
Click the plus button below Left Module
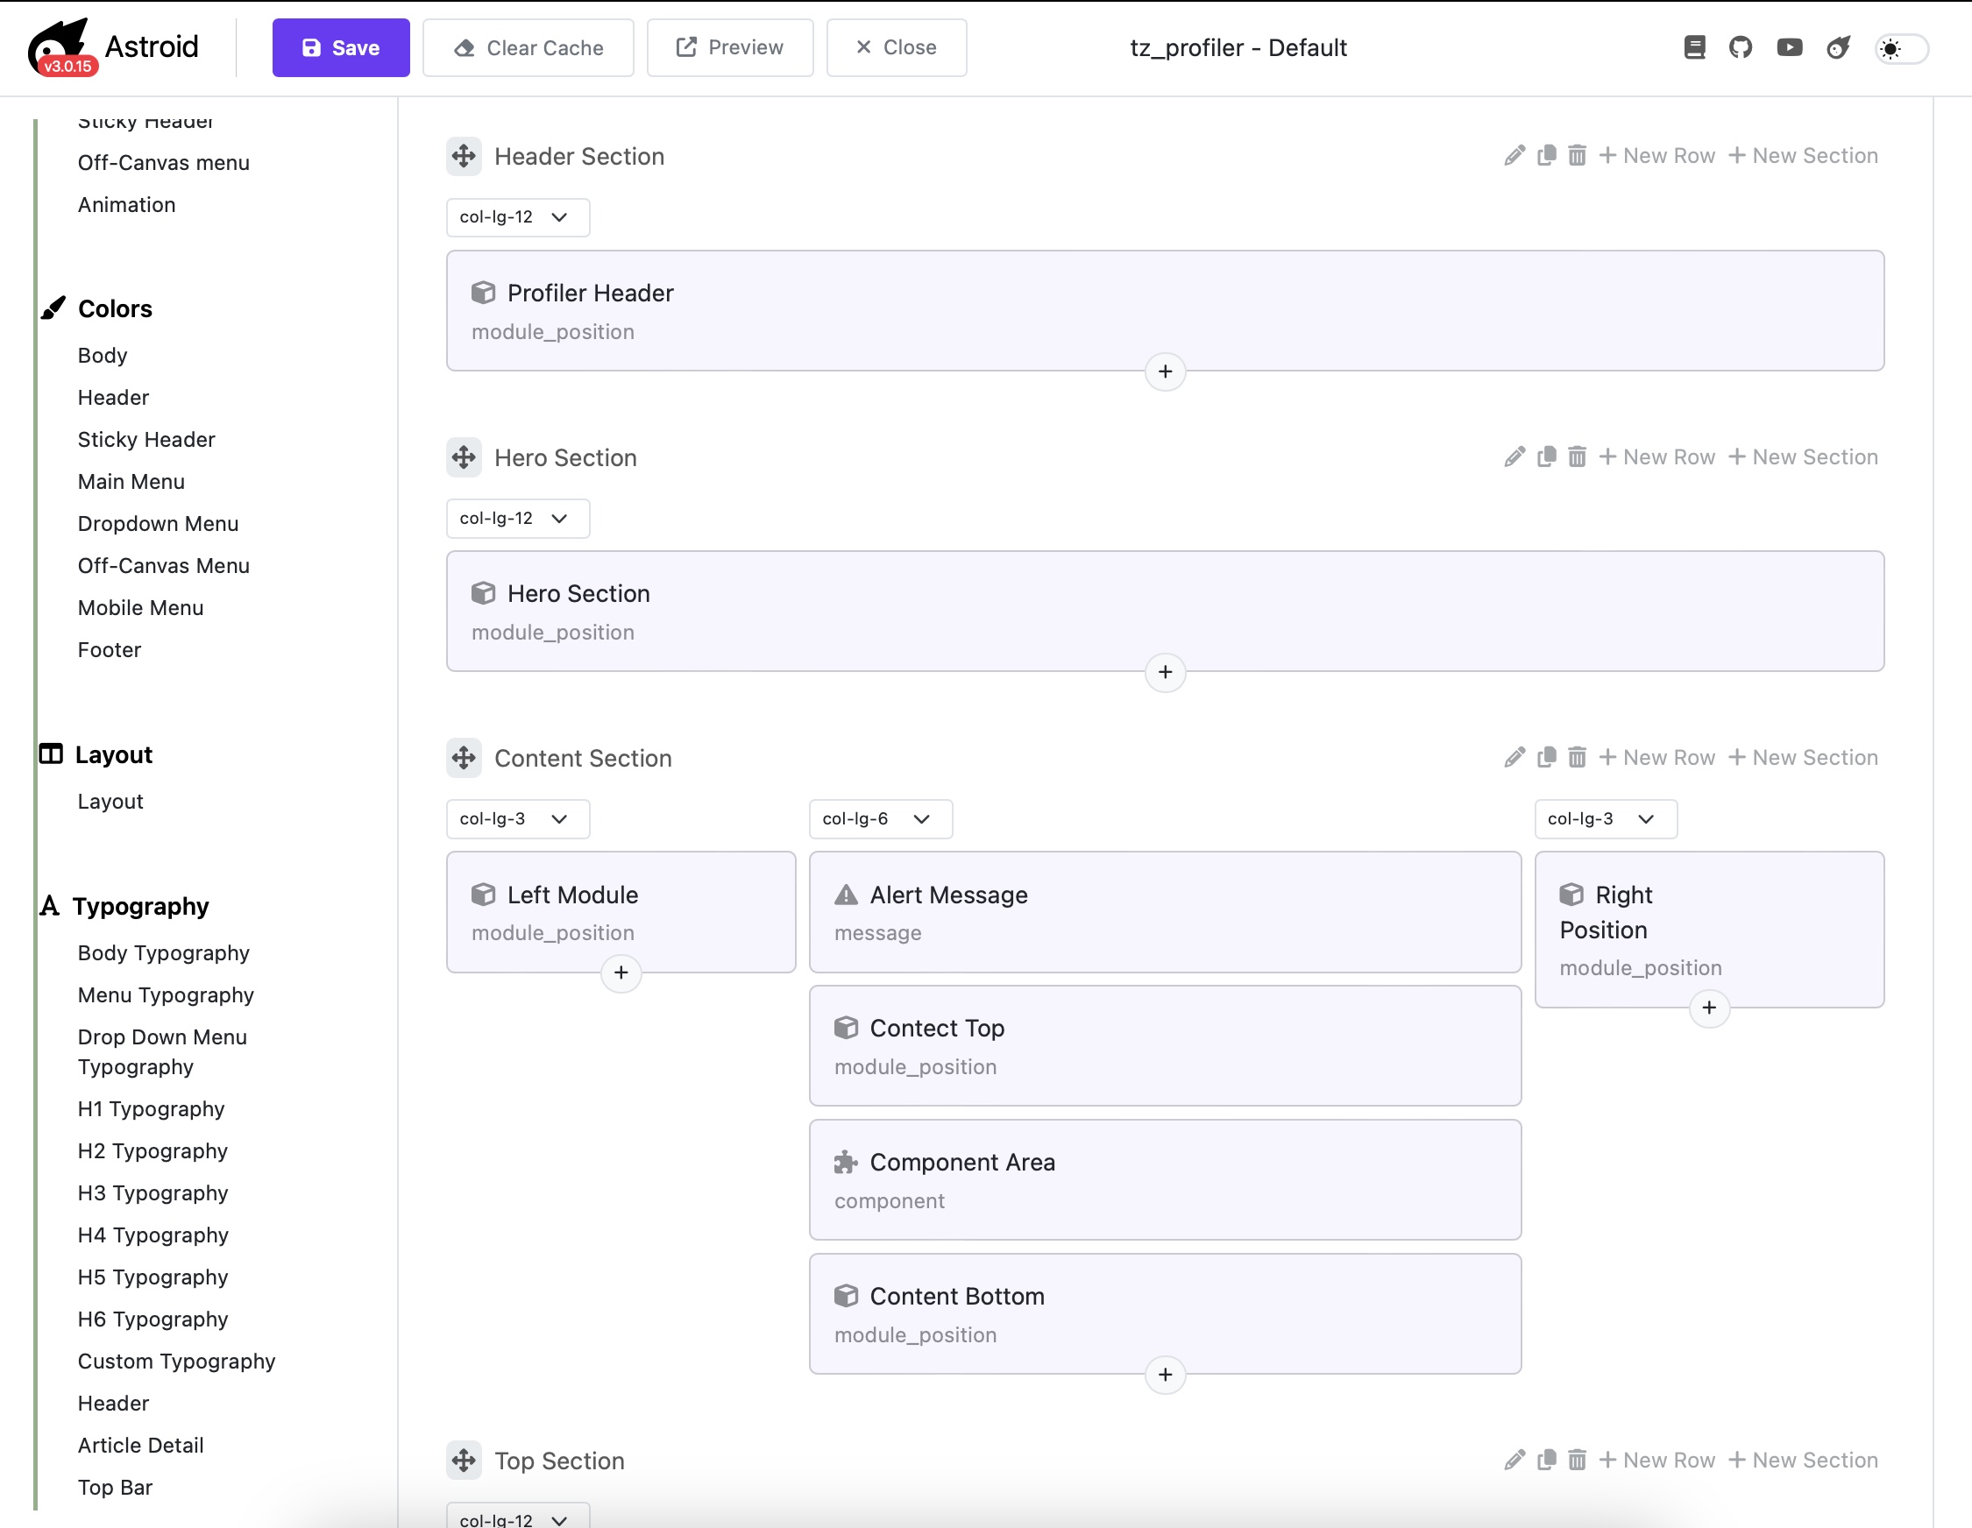click(x=621, y=973)
